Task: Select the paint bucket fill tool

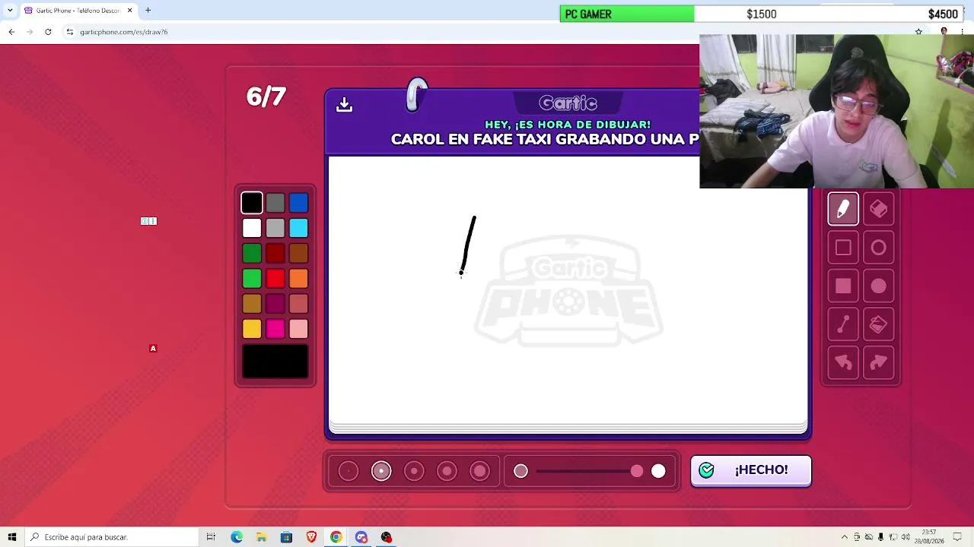Action: tap(879, 324)
